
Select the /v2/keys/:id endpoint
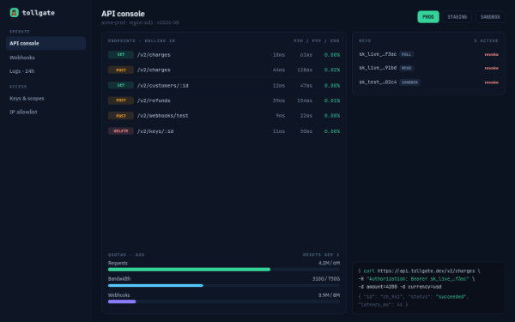[x=224, y=131]
